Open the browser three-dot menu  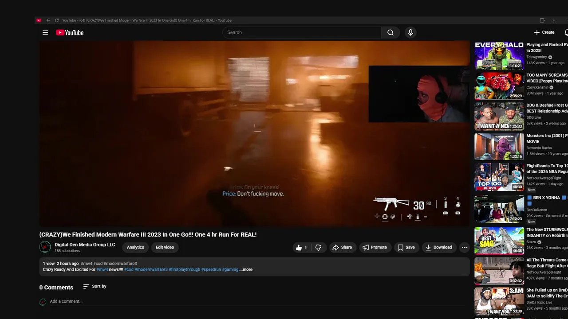coord(554,20)
